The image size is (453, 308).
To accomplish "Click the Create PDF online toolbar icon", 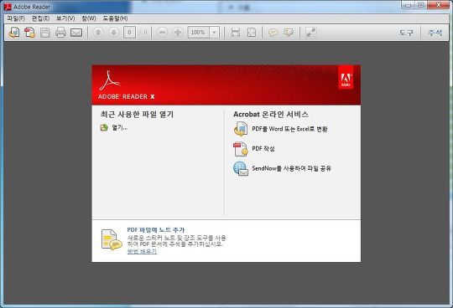I will coord(29,33).
